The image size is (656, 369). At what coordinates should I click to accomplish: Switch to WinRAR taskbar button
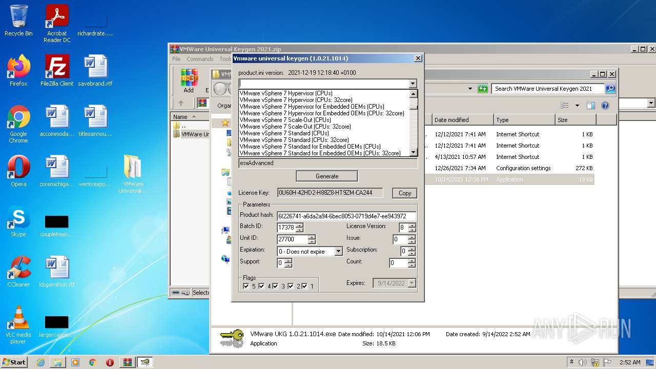point(127,362)
